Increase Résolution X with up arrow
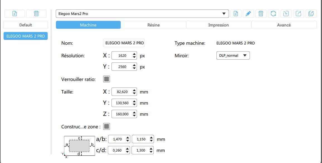The width and height of the screenshot is (322, 163). (x=134, y=54)
